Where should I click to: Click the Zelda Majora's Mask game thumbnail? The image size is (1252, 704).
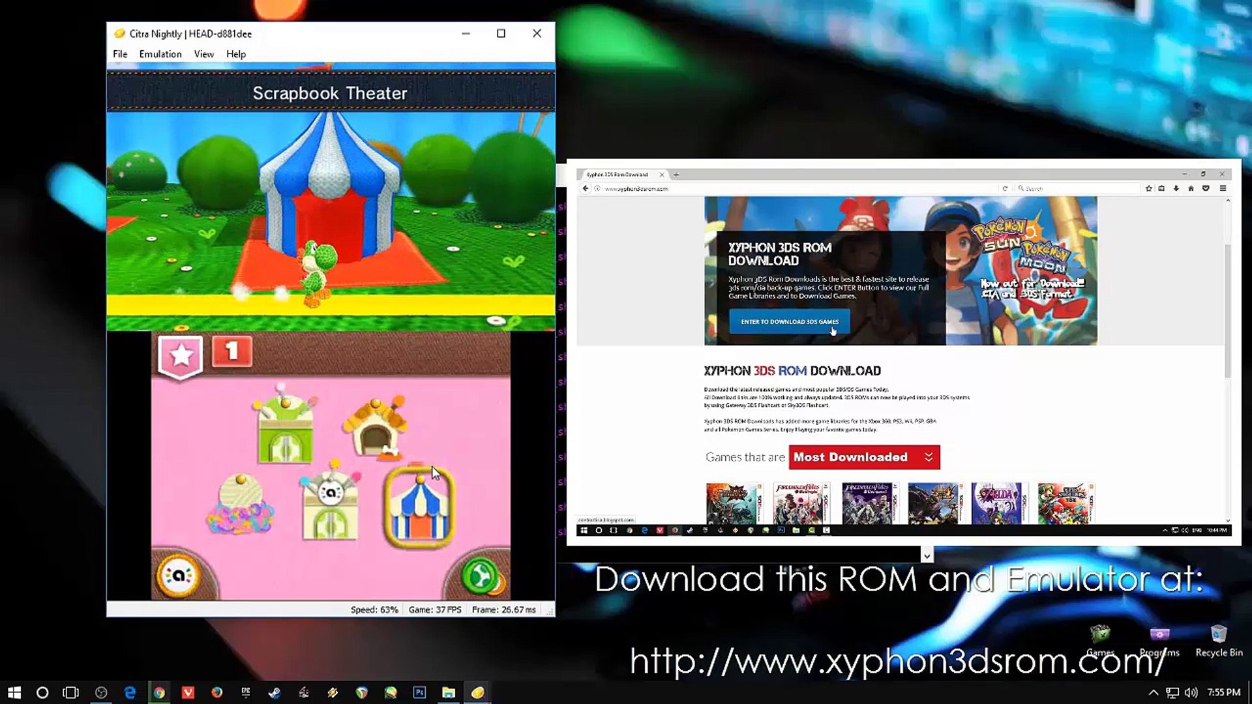996,503
